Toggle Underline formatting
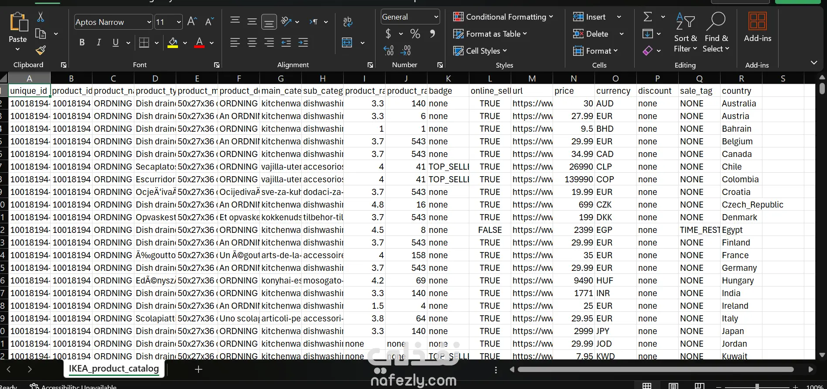Screen dimensions: 827x389 coord(116,42)
